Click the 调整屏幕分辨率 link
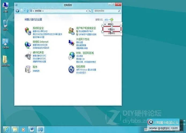This screenshot has height=133, width=186. tap(82, 48)
